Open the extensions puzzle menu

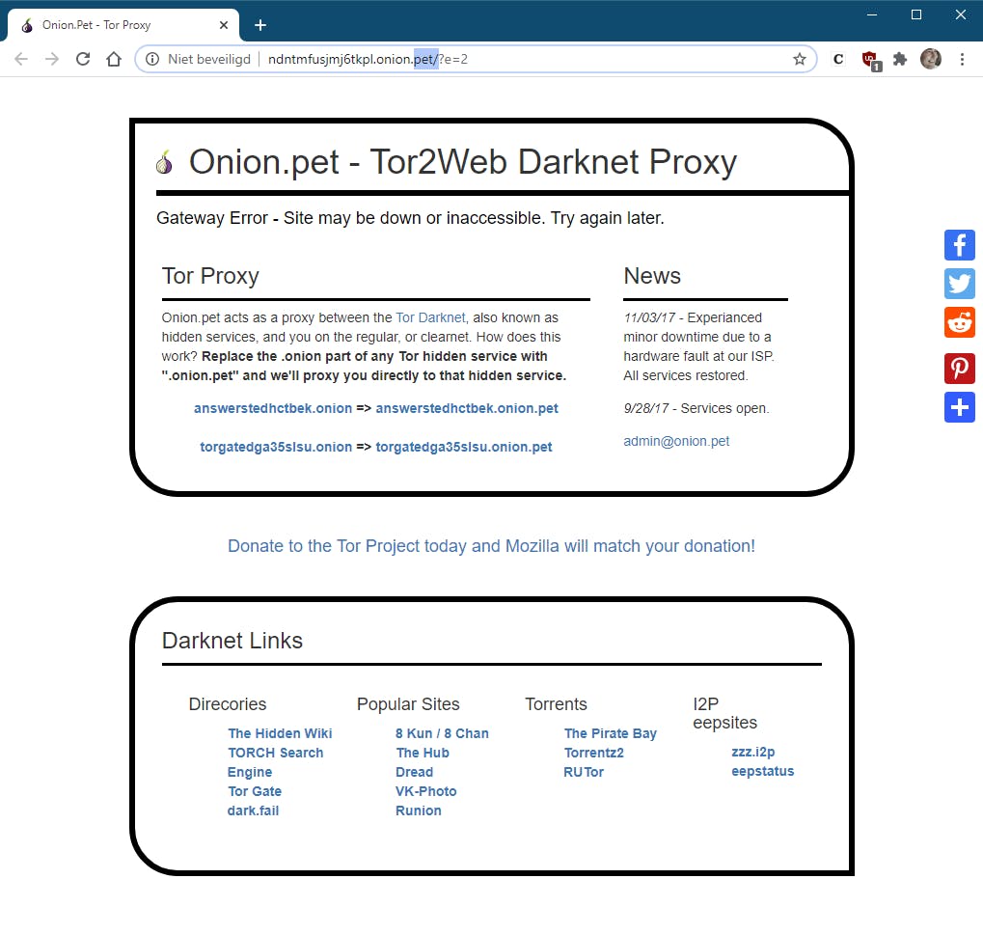coord(900,59)
